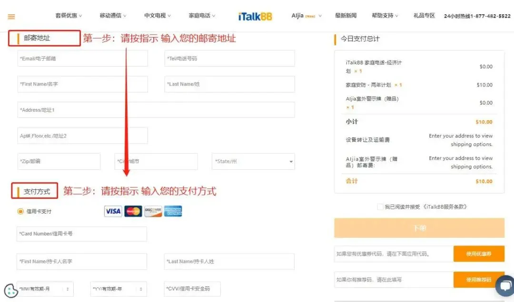Click the MasterCard icon

coord(133,211)
